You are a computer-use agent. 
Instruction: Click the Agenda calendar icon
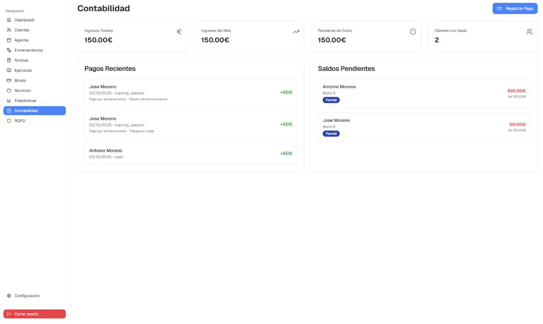[x=9, y=40]
